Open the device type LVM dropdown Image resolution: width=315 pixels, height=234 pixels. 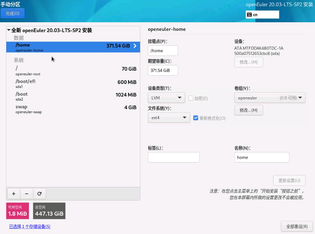pos(166,98)
